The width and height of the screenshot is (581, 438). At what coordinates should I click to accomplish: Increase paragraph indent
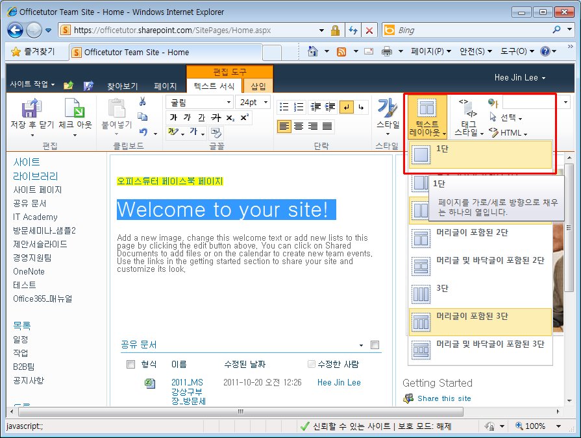(330, 107)
